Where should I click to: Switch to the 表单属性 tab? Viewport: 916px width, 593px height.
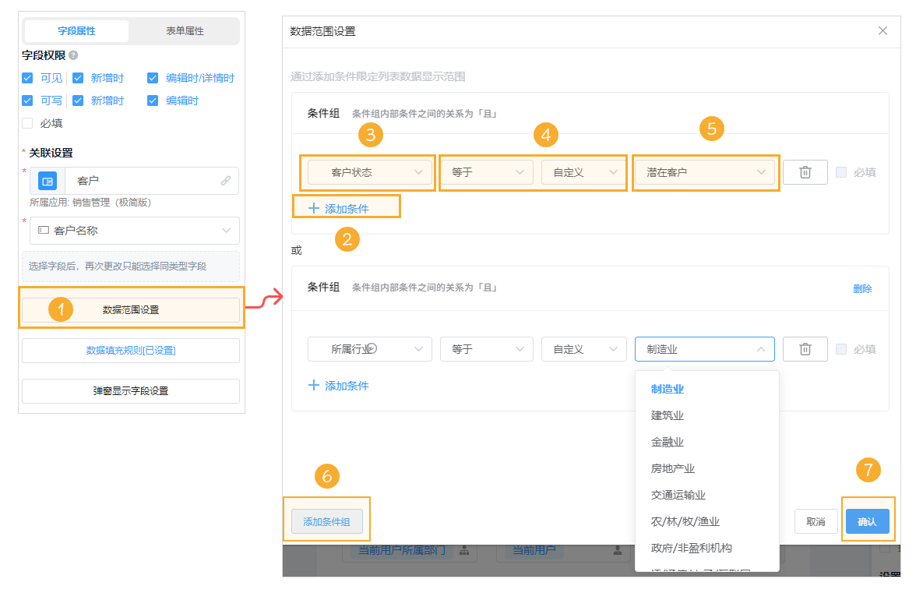tap(185, 32)
